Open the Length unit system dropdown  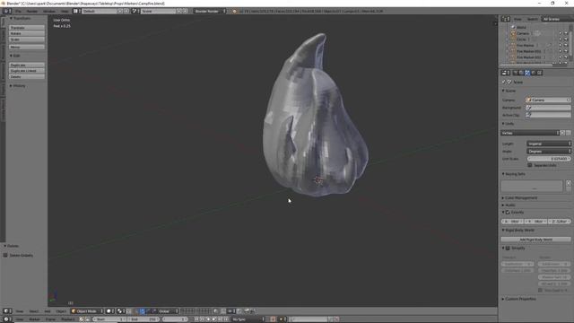click(549, 144)
